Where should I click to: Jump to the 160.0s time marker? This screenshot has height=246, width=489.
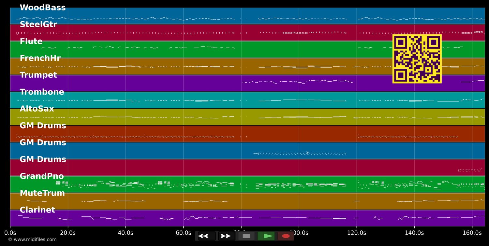(472, 233)
